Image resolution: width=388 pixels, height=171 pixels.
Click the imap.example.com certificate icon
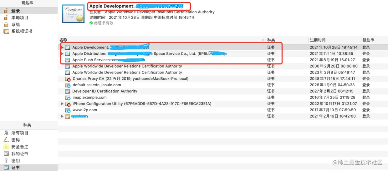pos(68,98)
